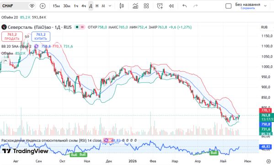Click the green 763,8 last price label
Screen dimensions: 274x165
point(266,115)
